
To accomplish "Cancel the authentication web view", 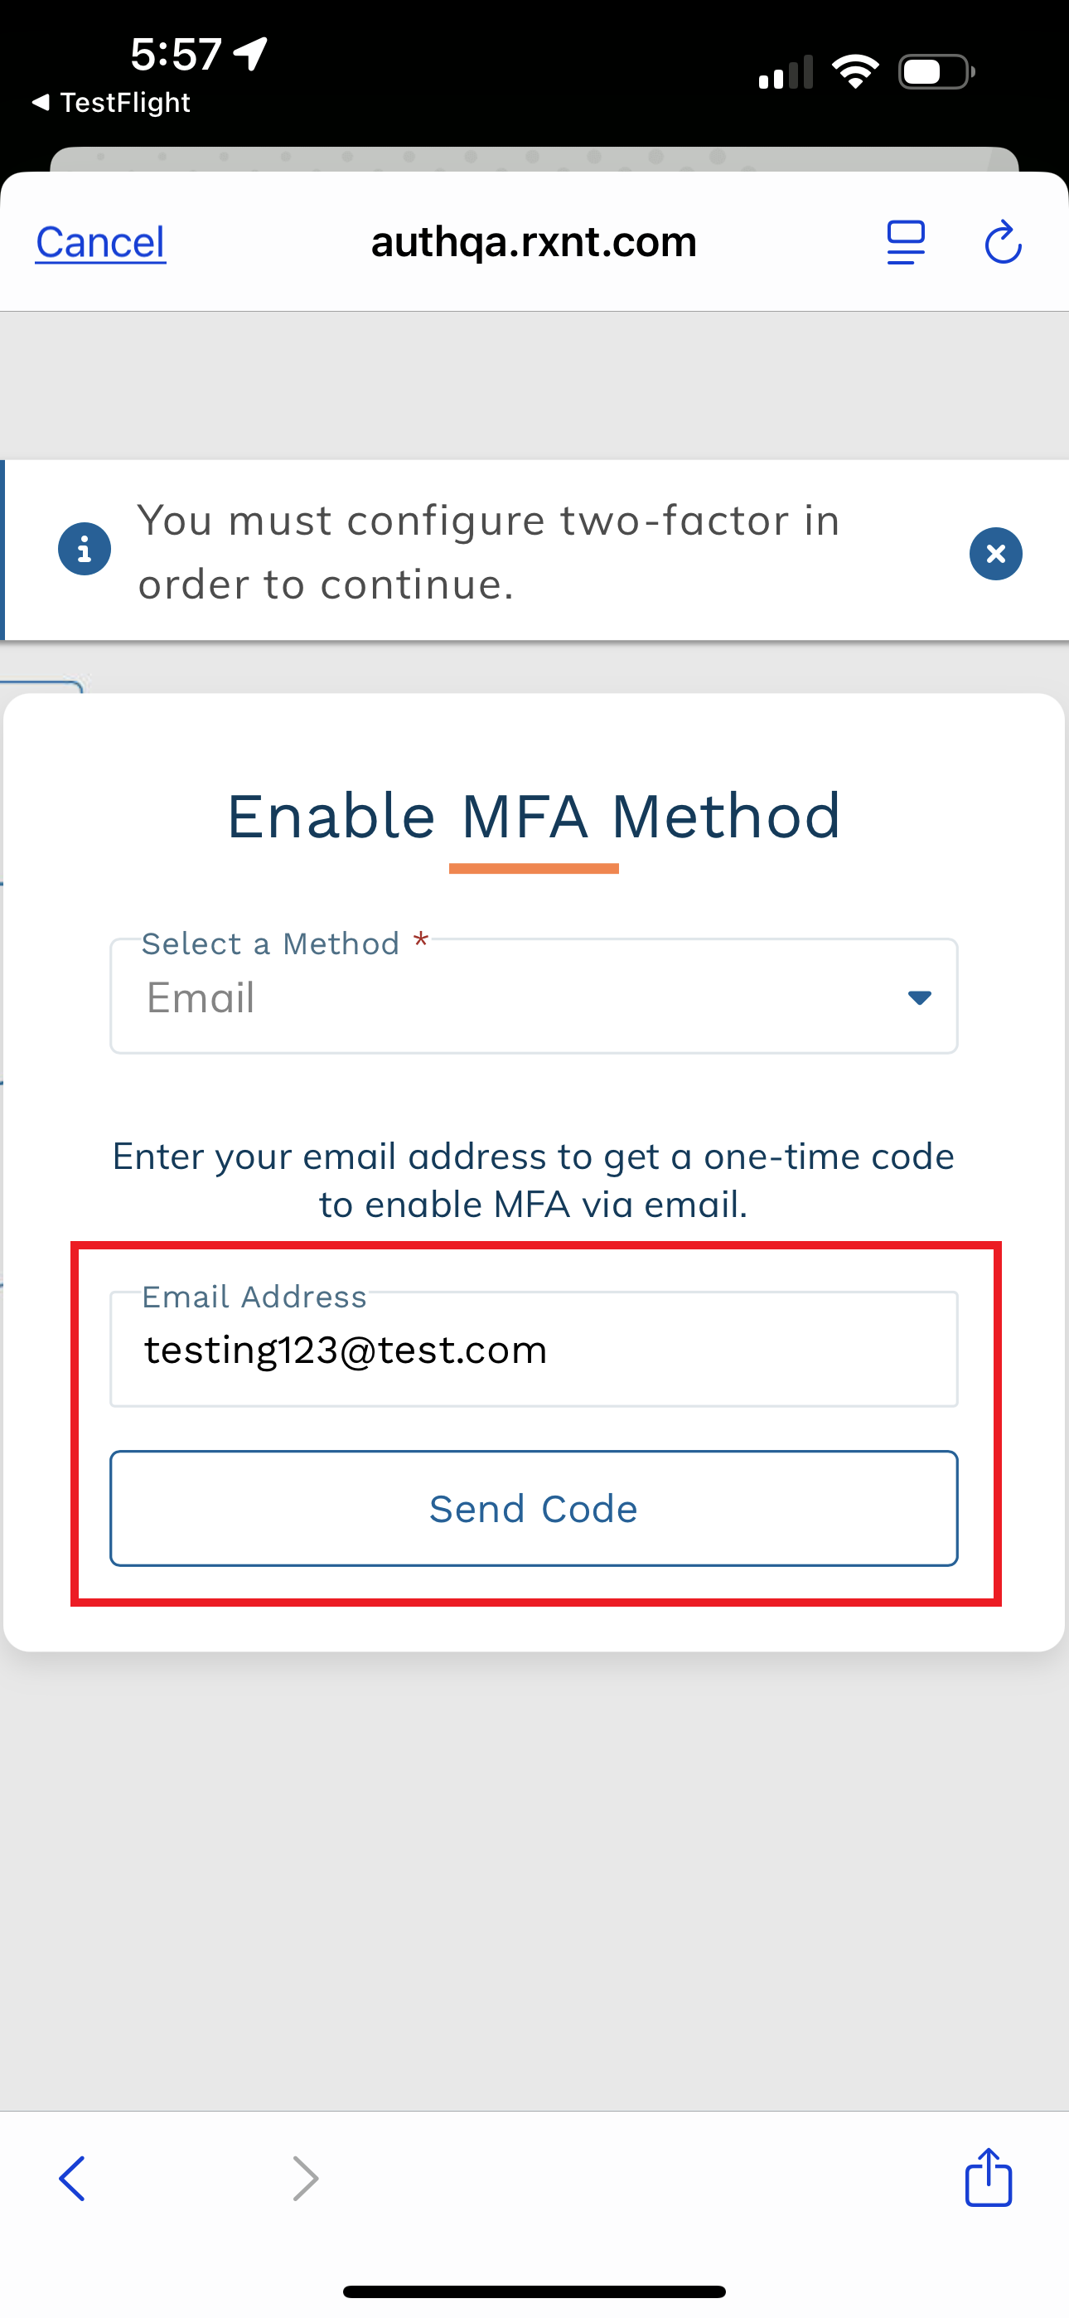I will click(101, 242).
